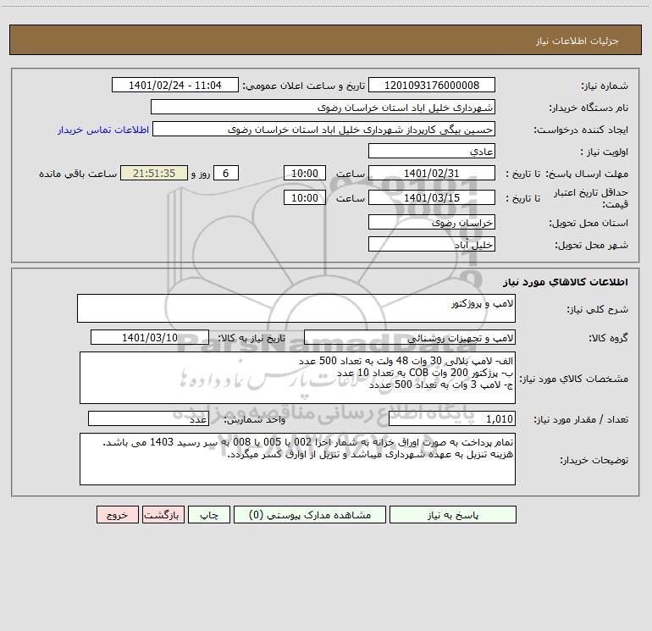The image size is (652, 631).
Task: Click the countdown timer 21:51:35
Action: click(154, 173)
